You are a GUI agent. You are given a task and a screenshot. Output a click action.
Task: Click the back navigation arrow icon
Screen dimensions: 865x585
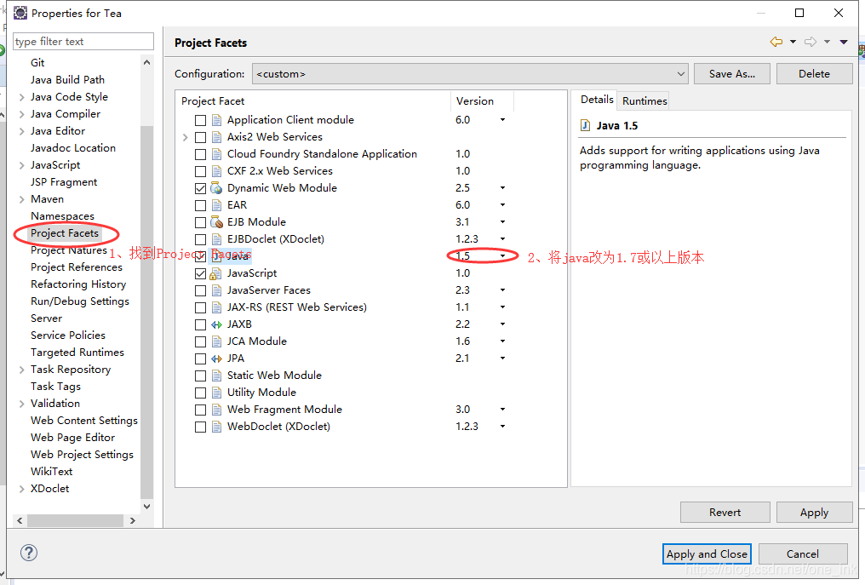tap(776, 42)
